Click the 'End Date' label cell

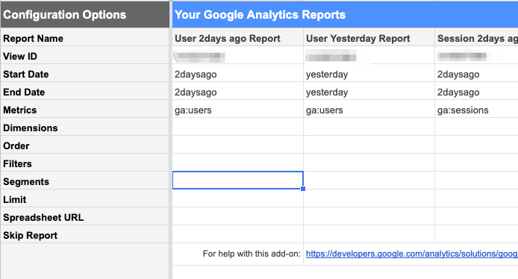pos(85,92)
